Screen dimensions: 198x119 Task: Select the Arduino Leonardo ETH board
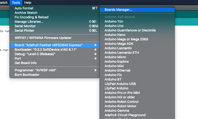coord(137,53)
